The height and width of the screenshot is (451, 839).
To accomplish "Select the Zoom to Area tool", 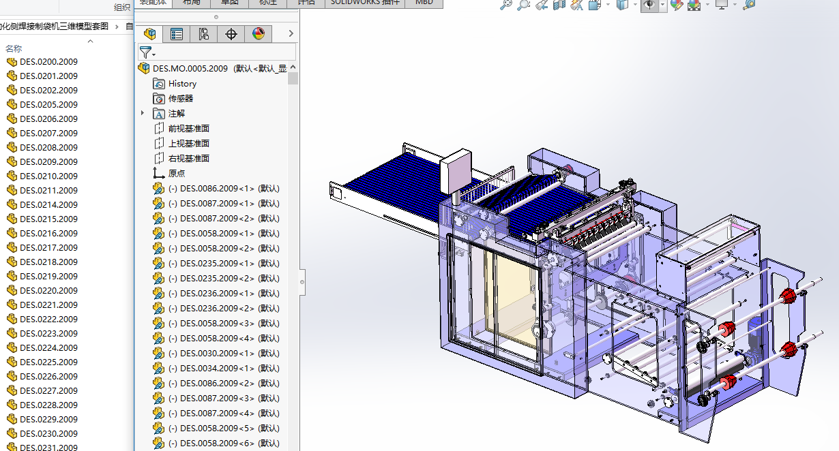I will (523, 5).
